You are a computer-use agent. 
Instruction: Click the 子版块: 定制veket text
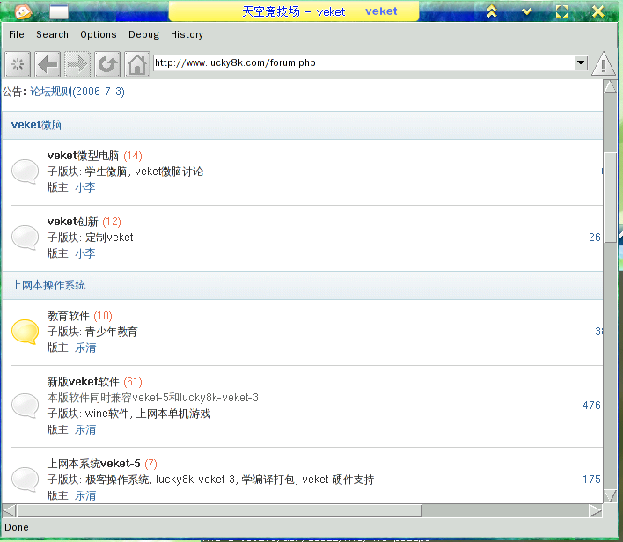point(90,238)
